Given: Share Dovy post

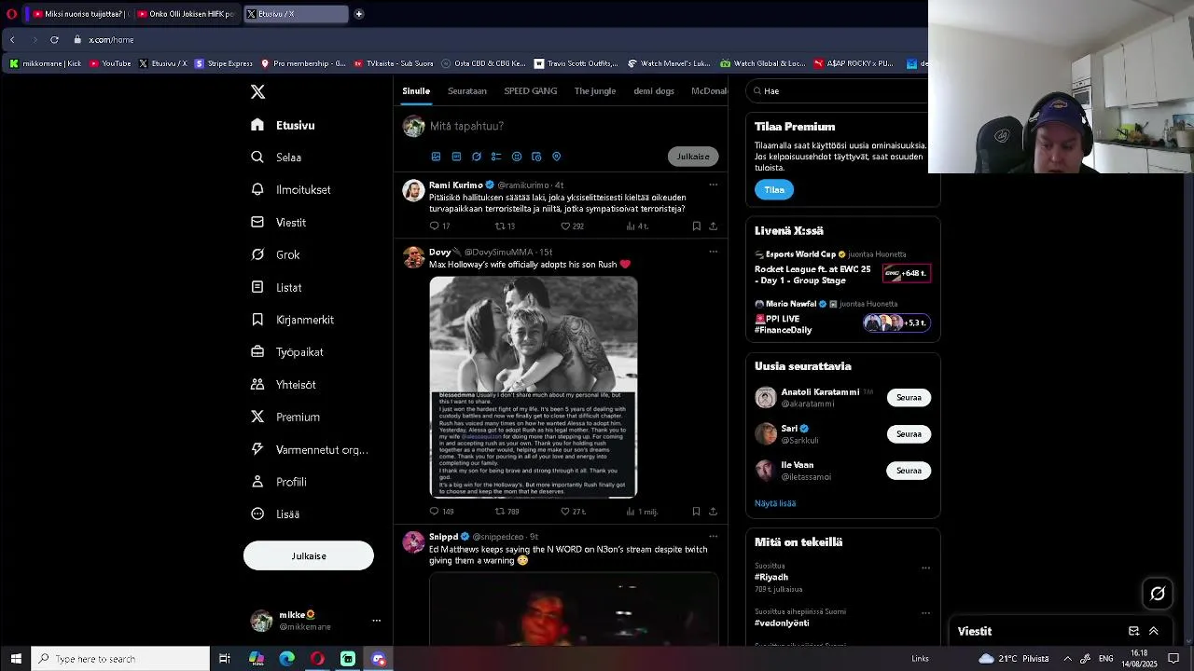Looking at the screenshot, I should (713, 511).
